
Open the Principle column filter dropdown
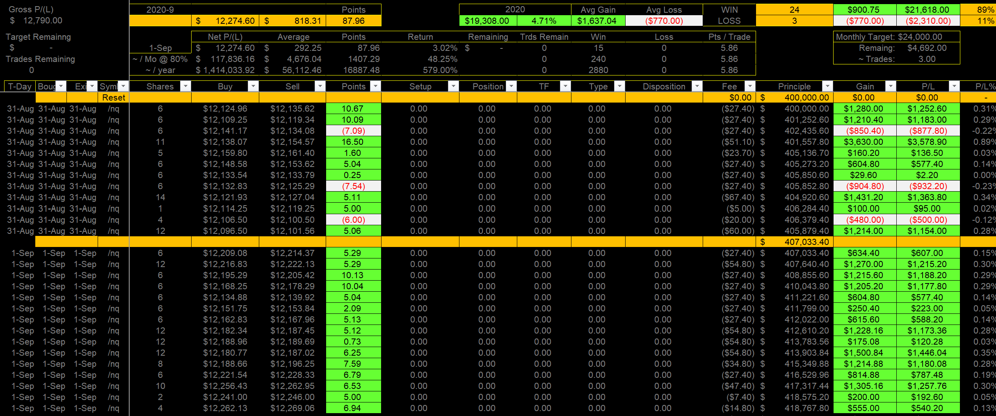[x=828, y=86]
